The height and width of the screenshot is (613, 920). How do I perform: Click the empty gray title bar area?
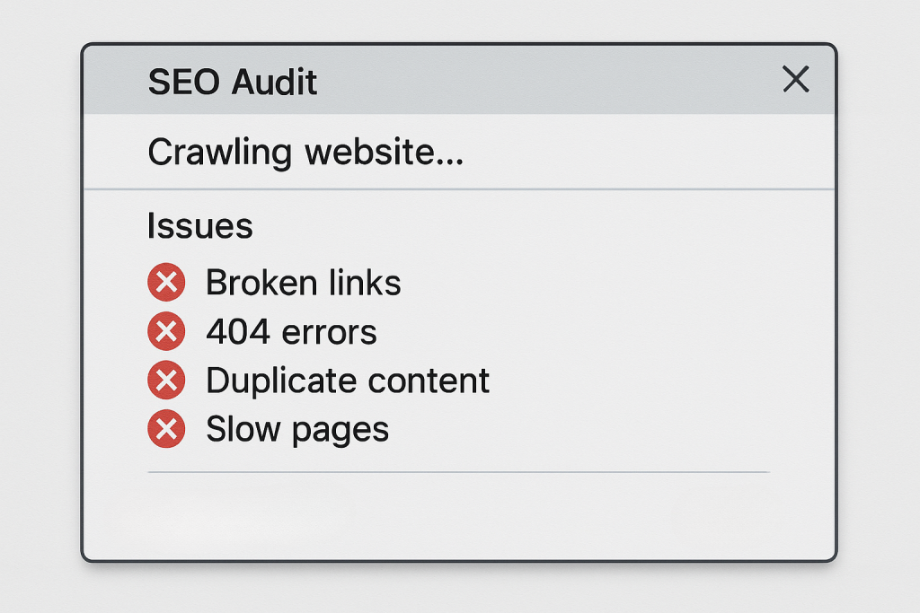pyautogui.click(x=539, y=81)
